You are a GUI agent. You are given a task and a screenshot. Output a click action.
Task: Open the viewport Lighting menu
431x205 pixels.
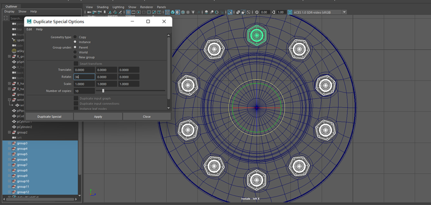pos(118,7)
